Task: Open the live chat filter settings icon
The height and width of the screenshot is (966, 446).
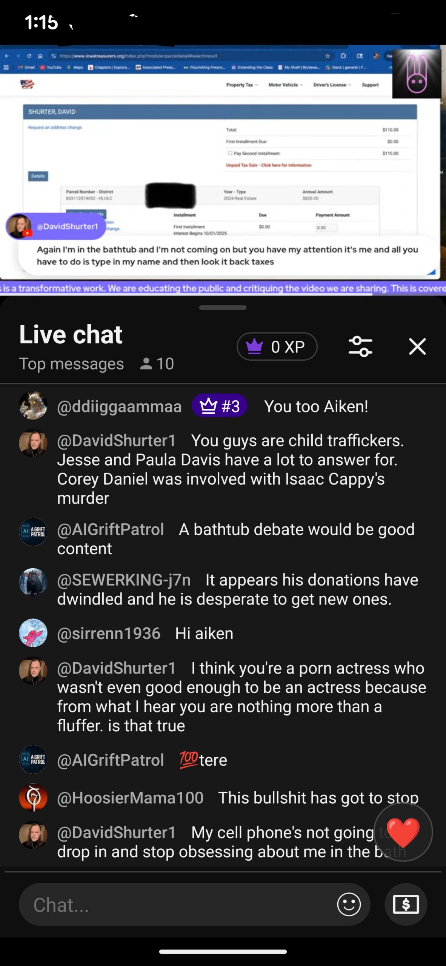Action: pos(360,346)
